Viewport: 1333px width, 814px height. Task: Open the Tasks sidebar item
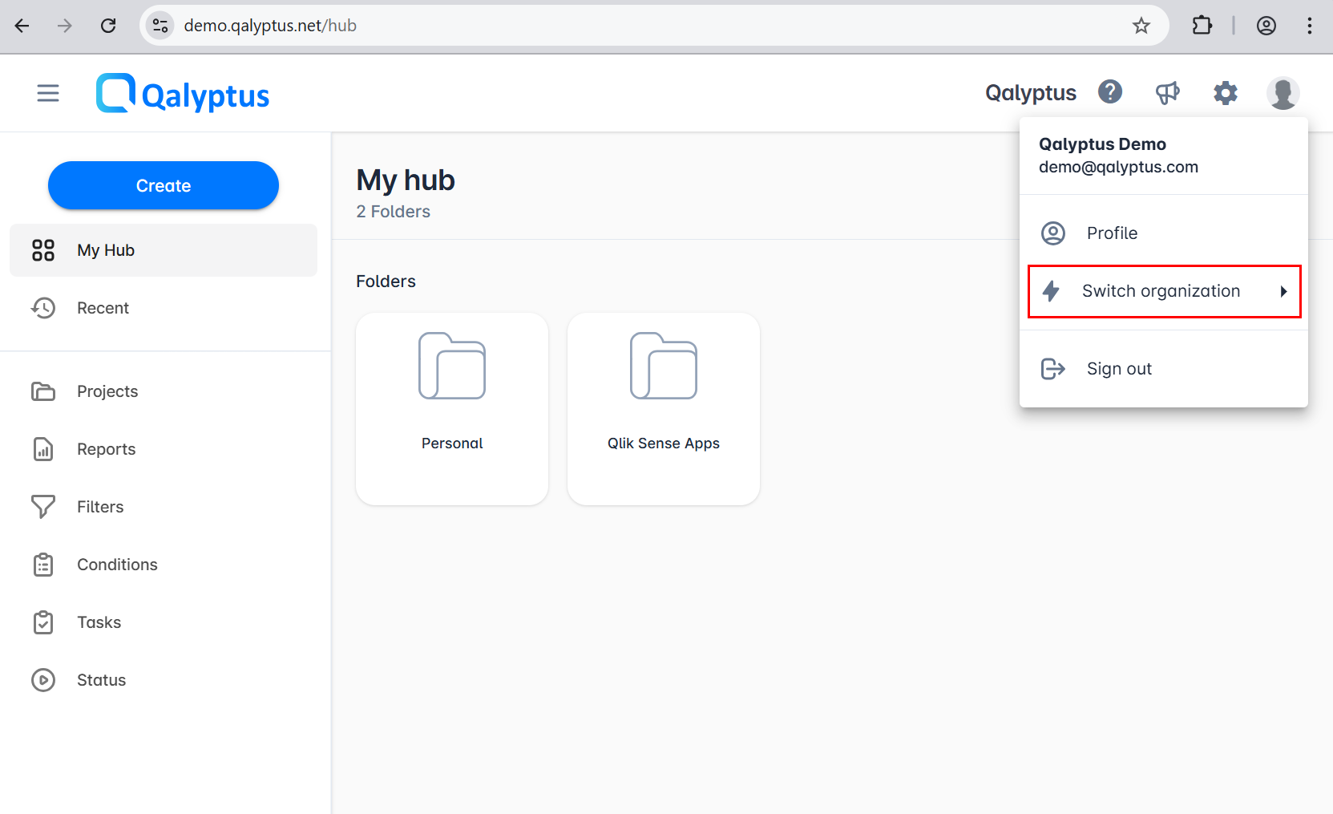[99, 622]
